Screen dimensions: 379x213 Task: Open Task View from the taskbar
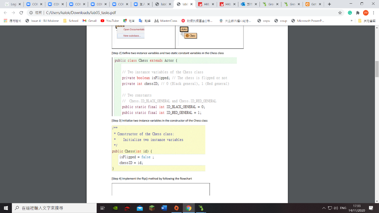pos(103,208)
